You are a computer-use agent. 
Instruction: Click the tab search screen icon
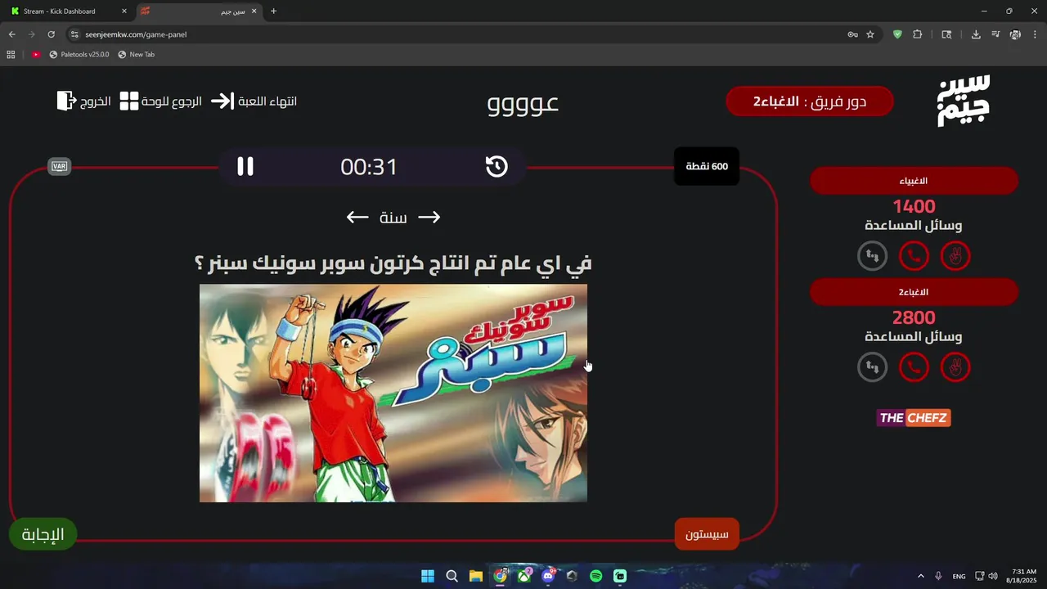click(946, 34)
